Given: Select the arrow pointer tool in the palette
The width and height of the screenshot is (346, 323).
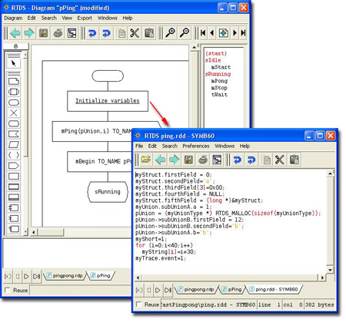Looking at the screenshot, I should [14, 63].
